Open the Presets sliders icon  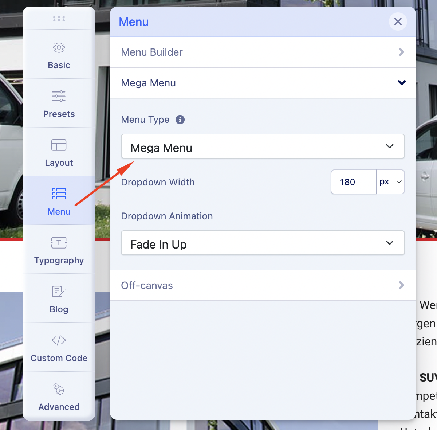pos(59,96)
